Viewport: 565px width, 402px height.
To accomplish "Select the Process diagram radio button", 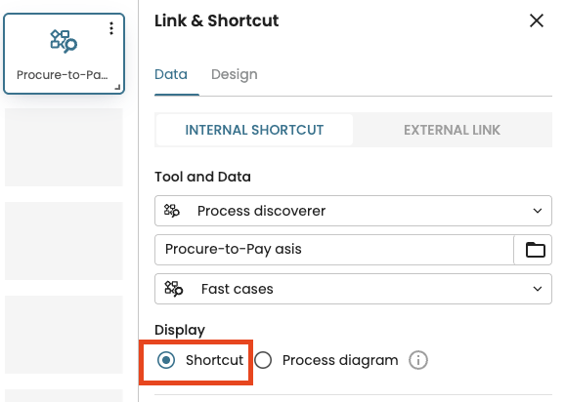I will [263, 360].
